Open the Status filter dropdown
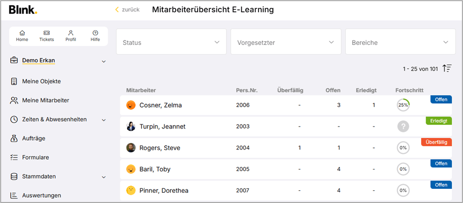 (x=171, y=42)
